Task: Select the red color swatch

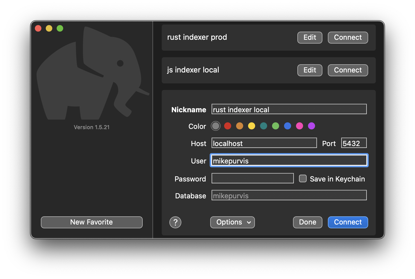Action: [x=228, y=126]
